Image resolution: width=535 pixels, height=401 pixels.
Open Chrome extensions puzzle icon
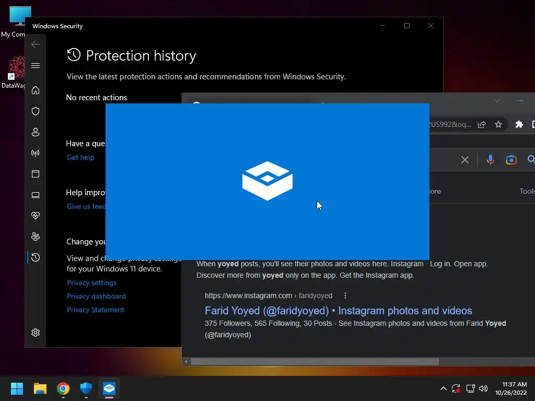point(519,124)
